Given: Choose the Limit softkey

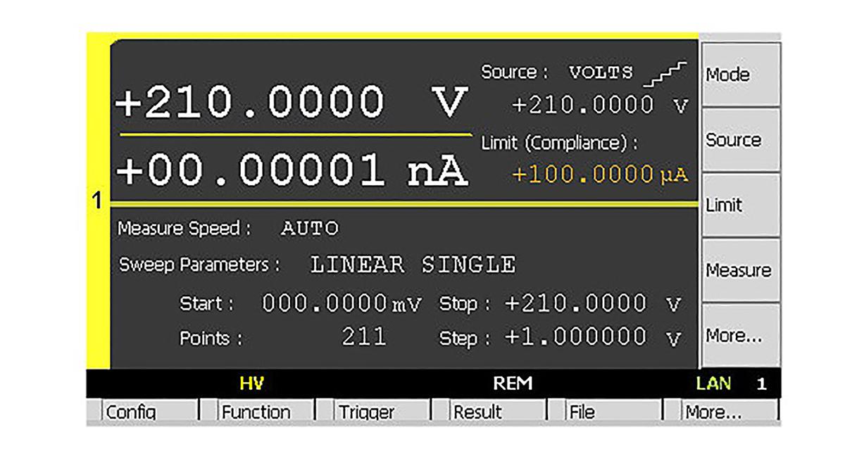Looking at the screenshot, I should 741,205.
